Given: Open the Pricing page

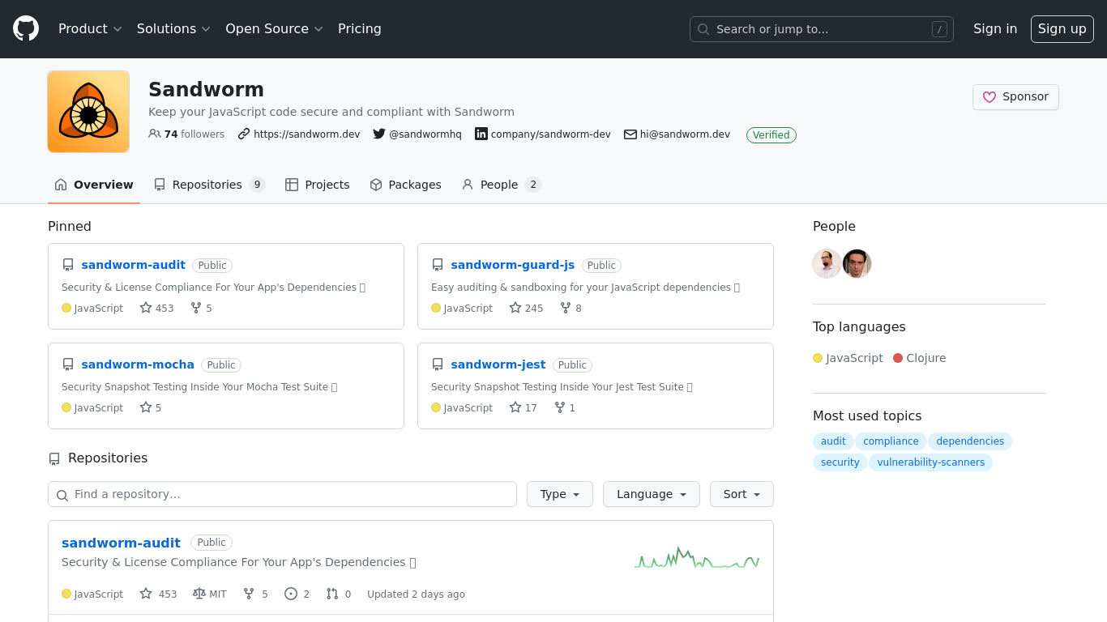Looking at the screenshot, I should 360,28.
